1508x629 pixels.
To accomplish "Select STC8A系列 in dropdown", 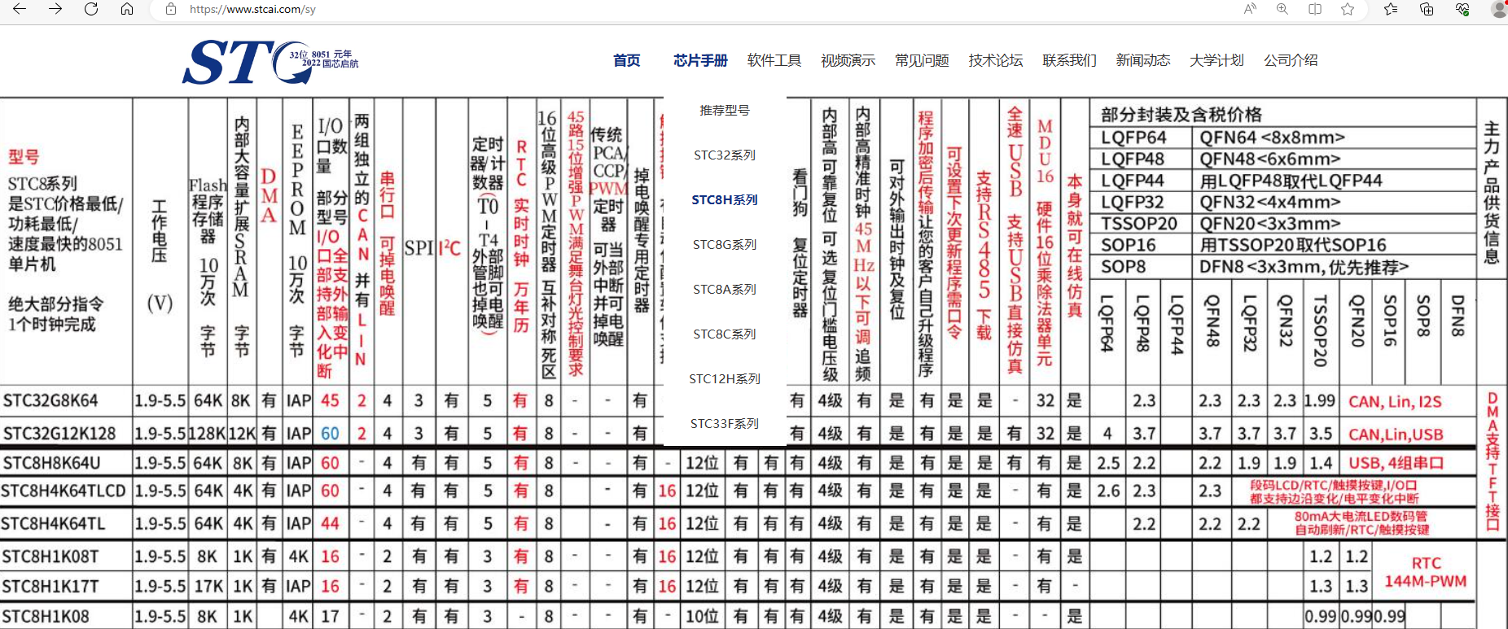I will (x=725, y=289).
